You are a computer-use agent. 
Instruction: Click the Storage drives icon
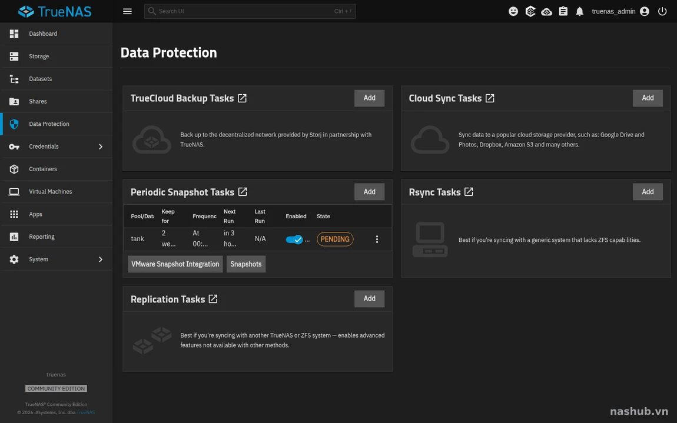(x=14, y=56)
